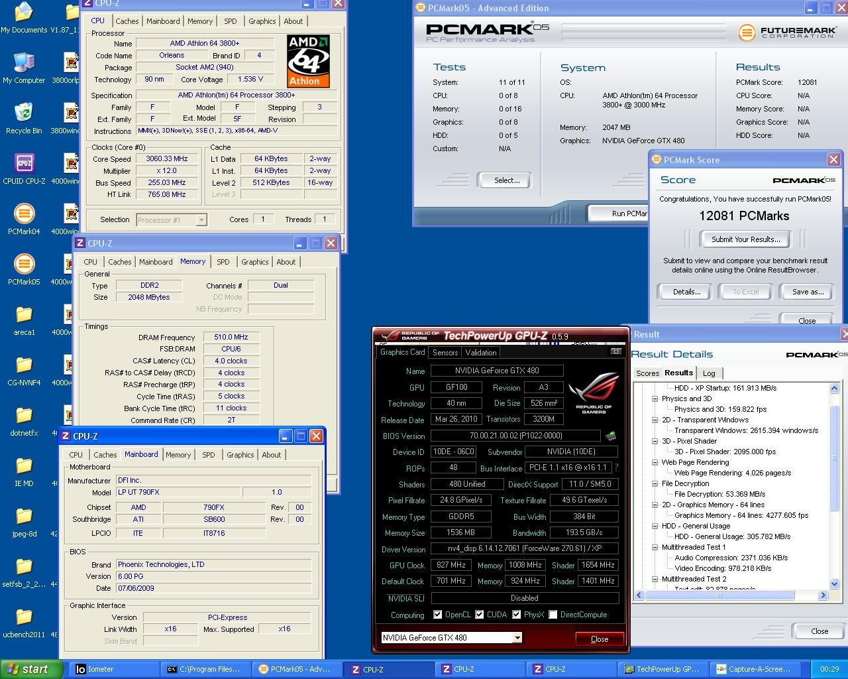Collapse the File Decryption tree node
The height and width of the screenshot is (679, 848).
[655, 483]
